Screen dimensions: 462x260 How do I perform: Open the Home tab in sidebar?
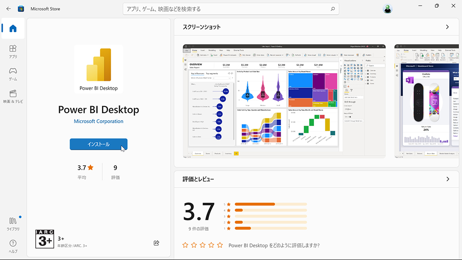click(x=13, y=28)
